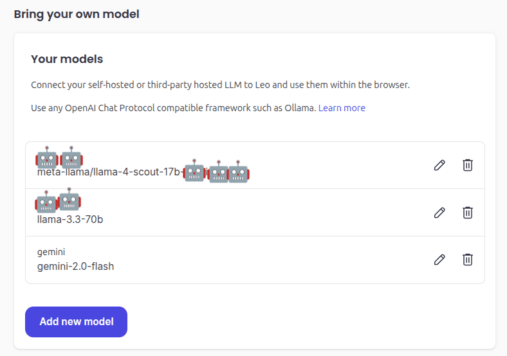Click robot emojis above llama-3.3-70b
Image resolution: width=507 pixels, height=356 pixels.
pyautogui.click(x=58, y=200)
